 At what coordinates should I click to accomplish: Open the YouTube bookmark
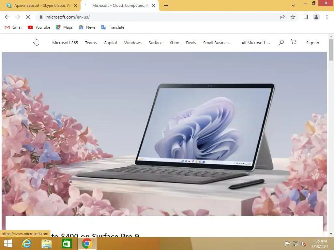coord(39,27)
